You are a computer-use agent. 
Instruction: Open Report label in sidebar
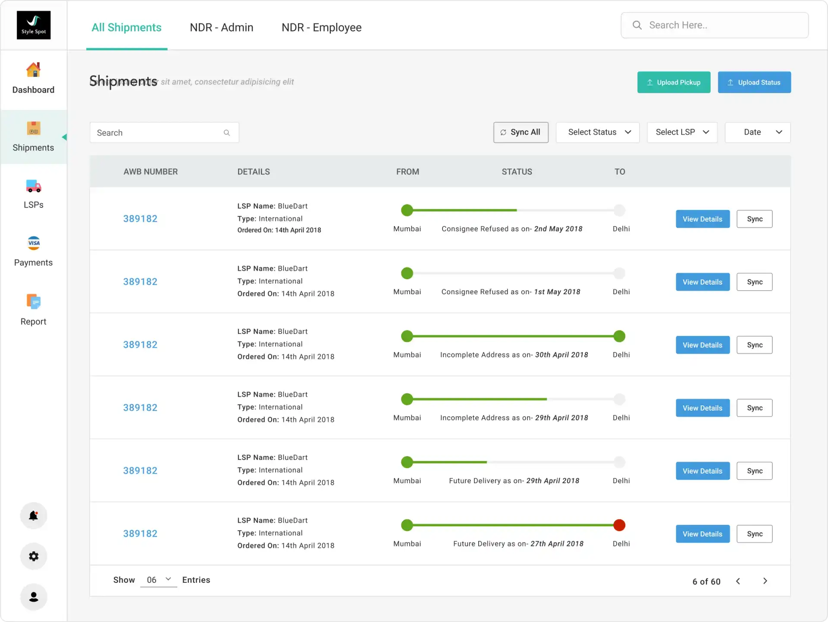click(x=33, y=321)
